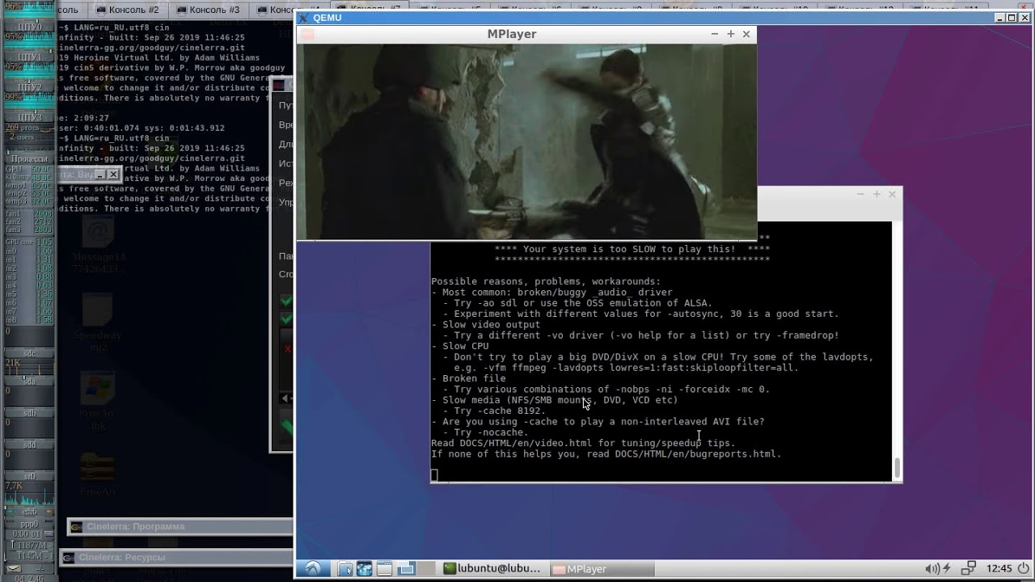Click the Процессы panel label

click(30, 158)
